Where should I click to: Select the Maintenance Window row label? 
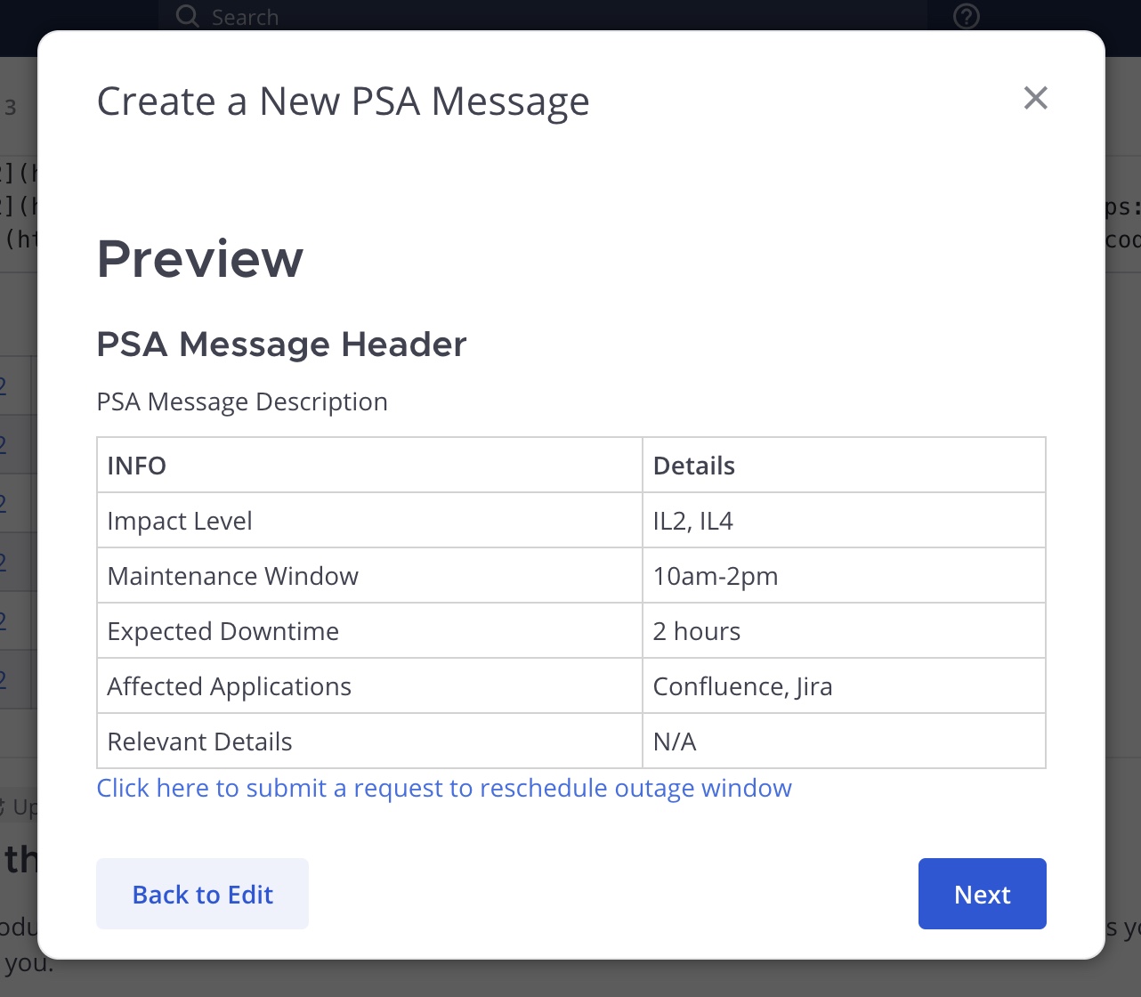232,576
